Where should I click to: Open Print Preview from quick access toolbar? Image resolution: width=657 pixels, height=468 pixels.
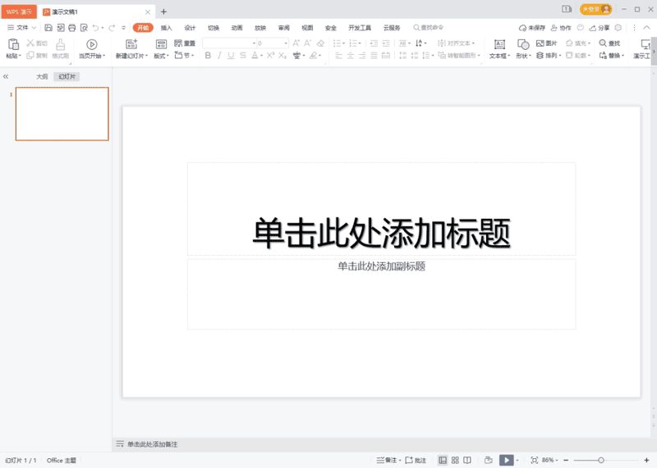click(84, 28)
